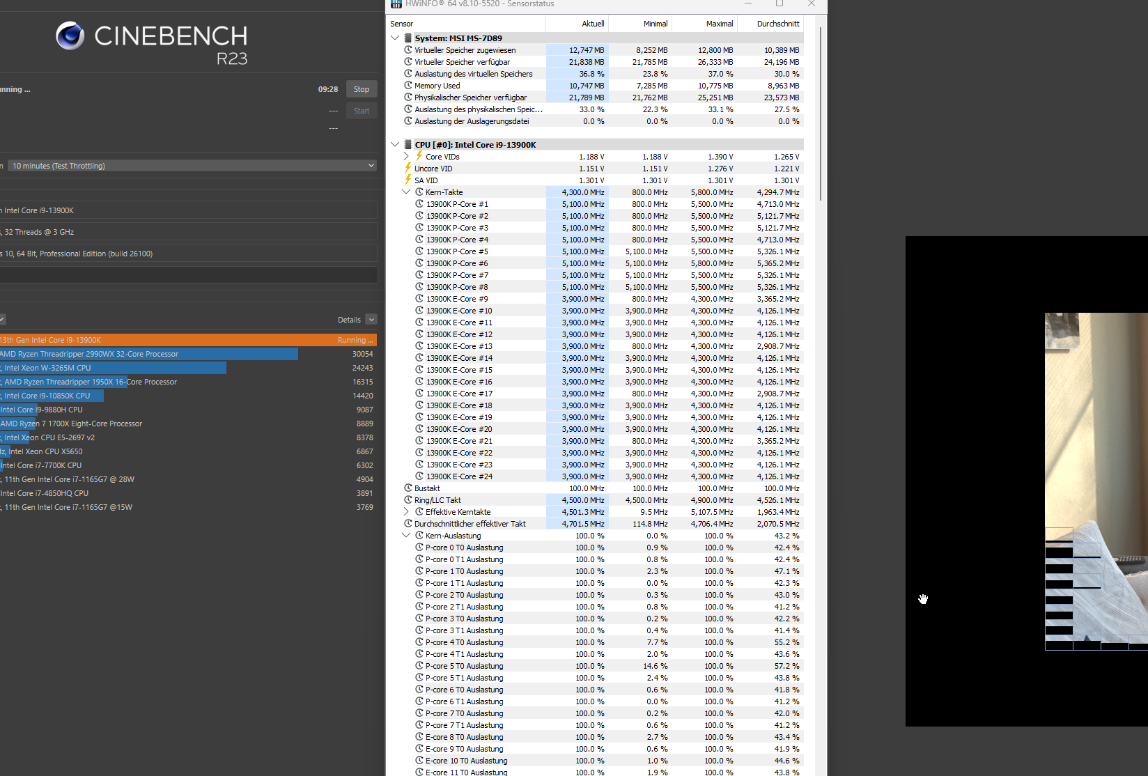Viewport: 1148px width, 776px height.
Task: Click the lightning icon next to Core VIDs
Action: [419, 157]
